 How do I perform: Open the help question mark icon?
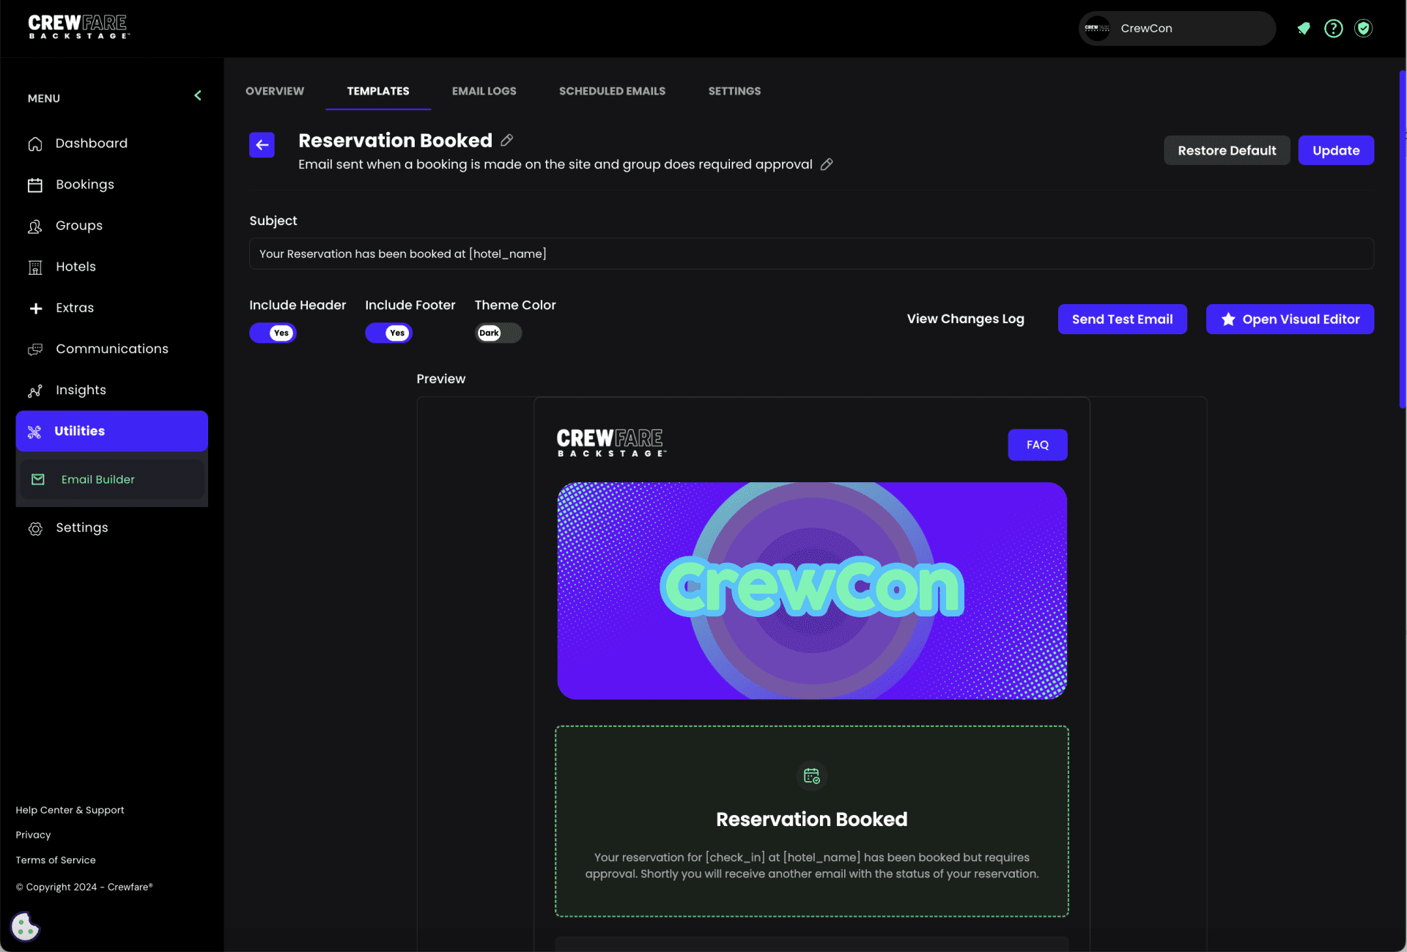(x=1334, y=29)
